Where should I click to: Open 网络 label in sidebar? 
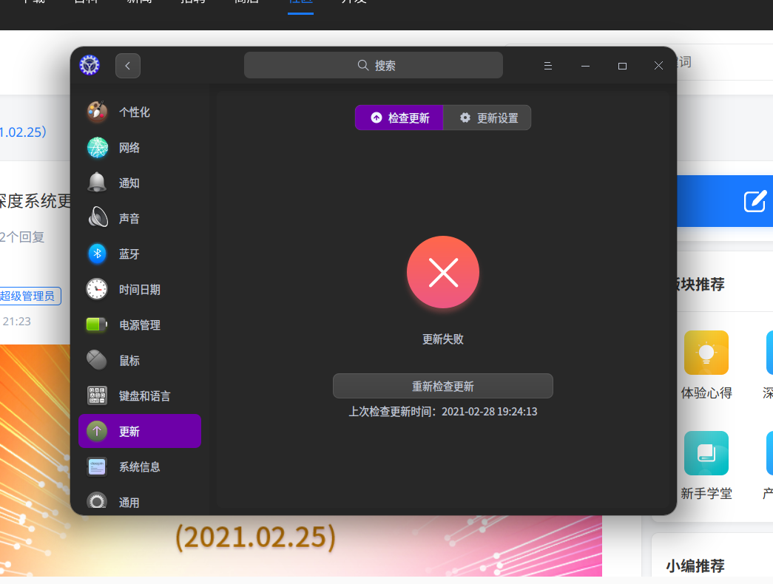pos(129,147)
